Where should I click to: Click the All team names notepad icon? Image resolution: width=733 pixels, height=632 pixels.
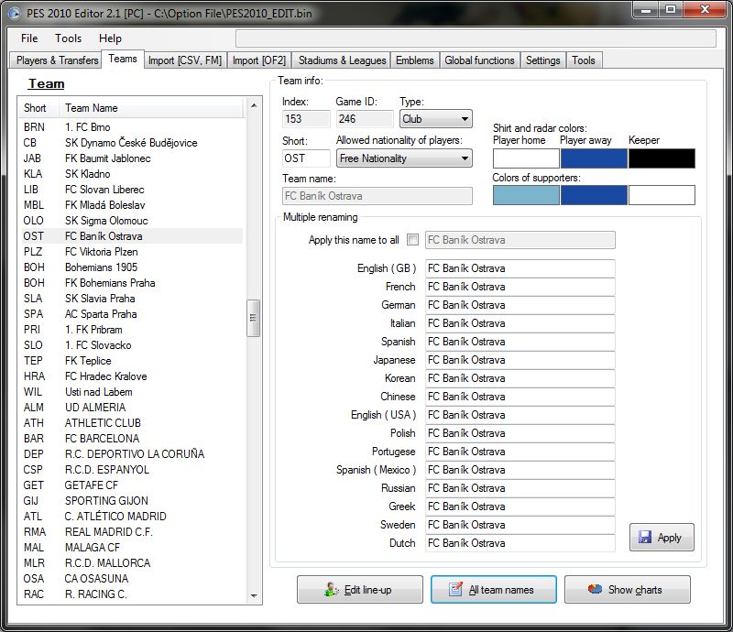pos(455,590)
